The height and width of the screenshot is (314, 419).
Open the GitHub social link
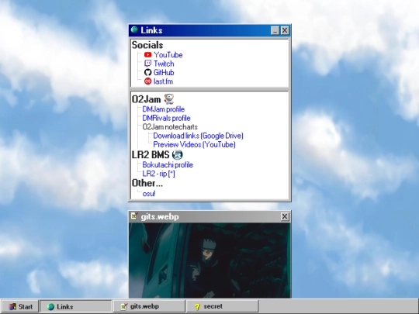point(164,72)
